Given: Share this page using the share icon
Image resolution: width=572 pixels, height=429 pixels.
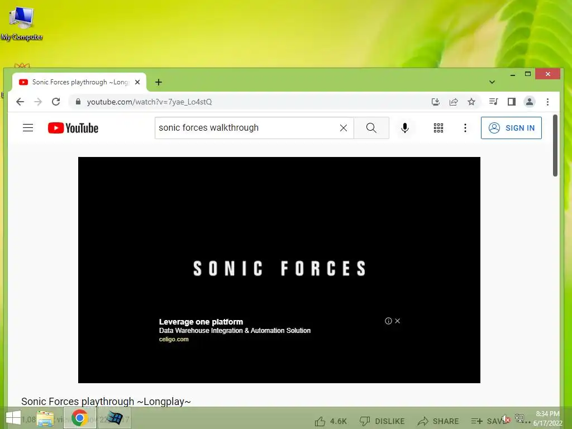Looking at the screenshot, I should pos(454,102).
